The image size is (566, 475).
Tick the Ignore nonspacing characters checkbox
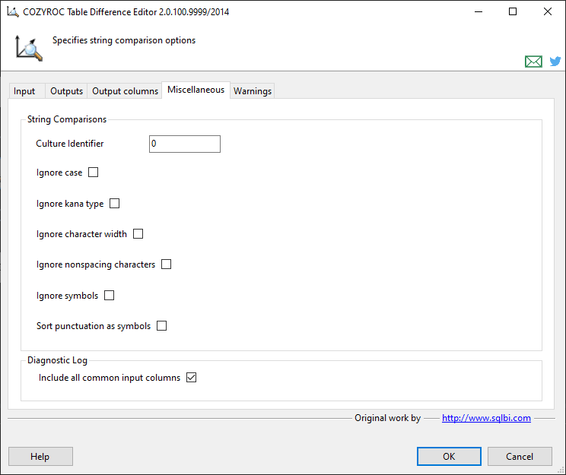click(x=166, y=264)
